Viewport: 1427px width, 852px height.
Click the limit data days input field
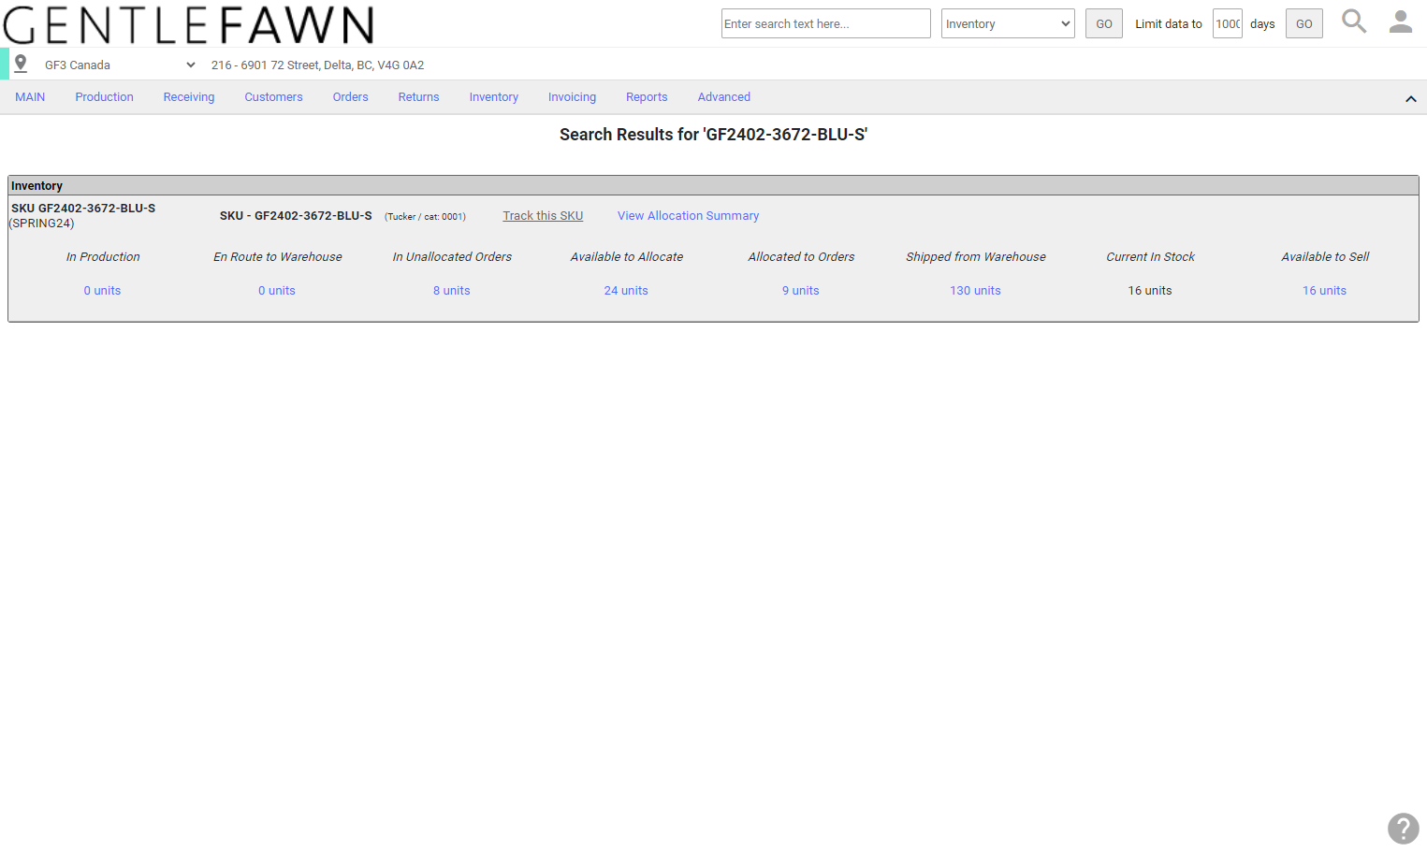pyautogui.click(x=1228, y=23)
